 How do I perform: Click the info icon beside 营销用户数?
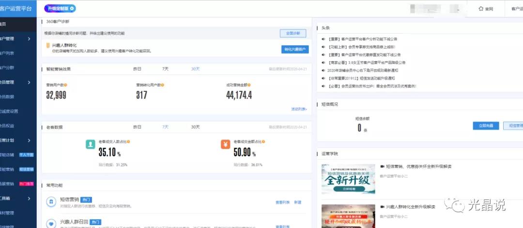click(66, 85)
